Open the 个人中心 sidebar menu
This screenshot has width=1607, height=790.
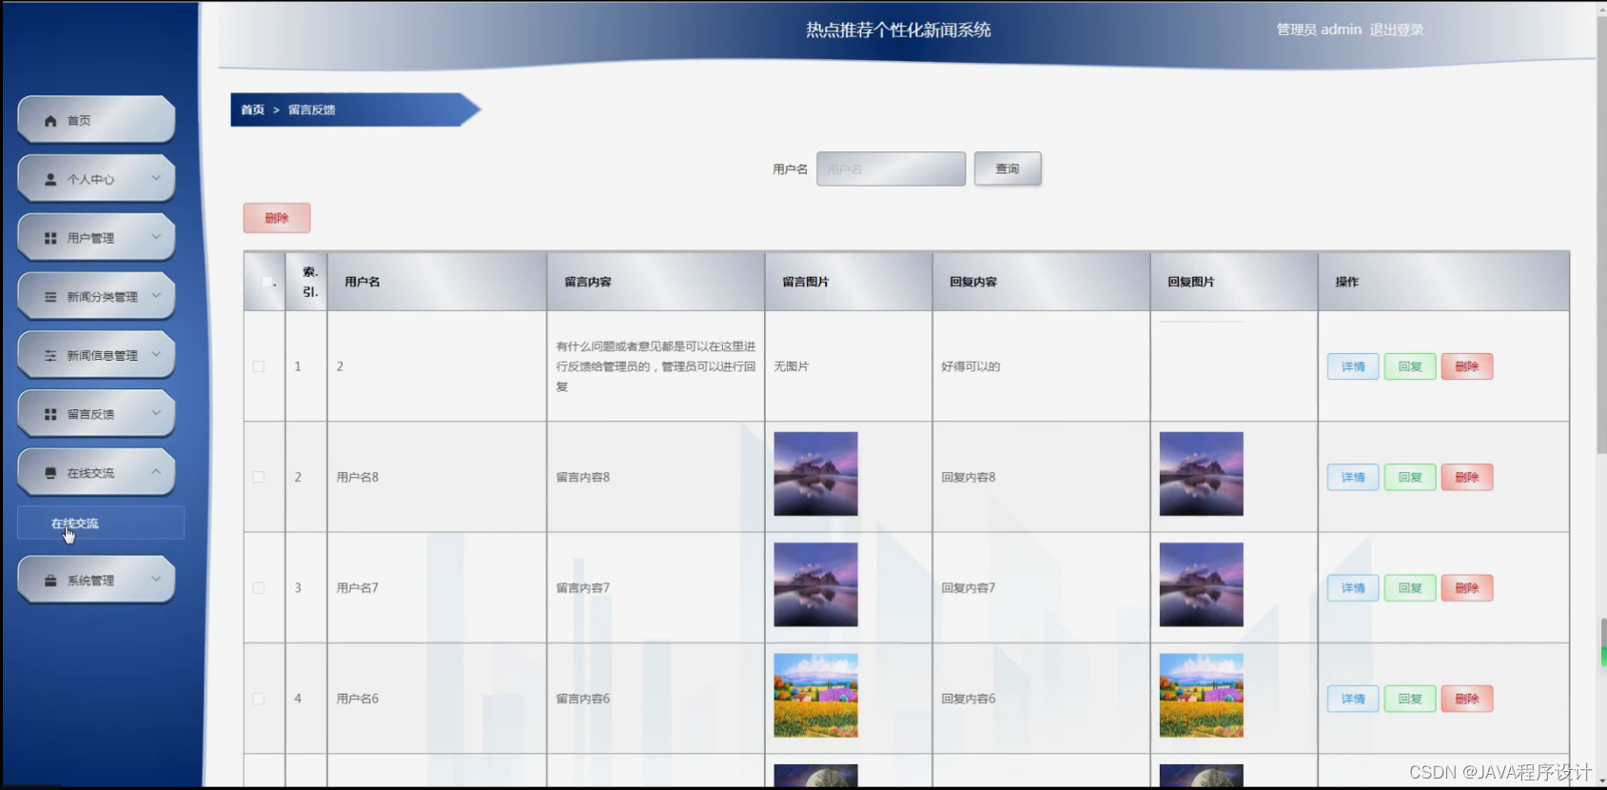coord(96,179)
